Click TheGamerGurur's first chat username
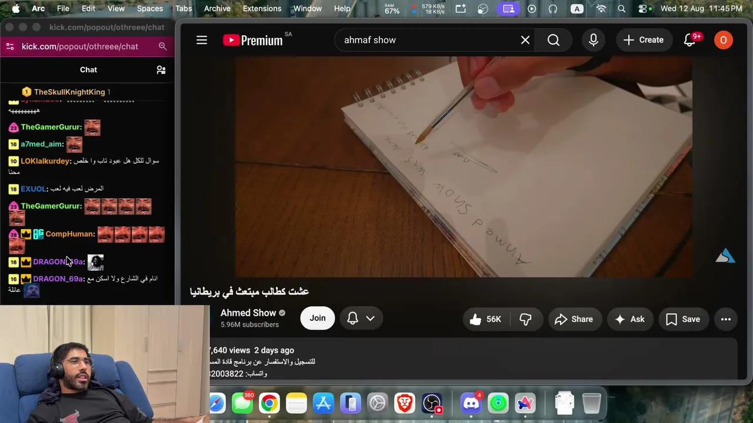The image size is (753, 423). click(51, 127)
